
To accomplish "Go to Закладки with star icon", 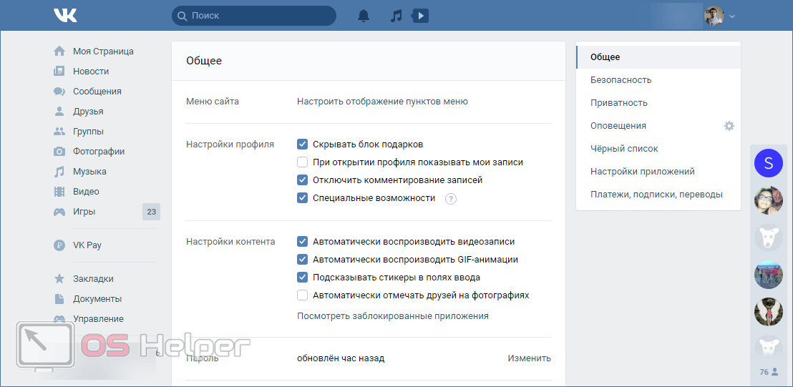I will click(93, 279).
